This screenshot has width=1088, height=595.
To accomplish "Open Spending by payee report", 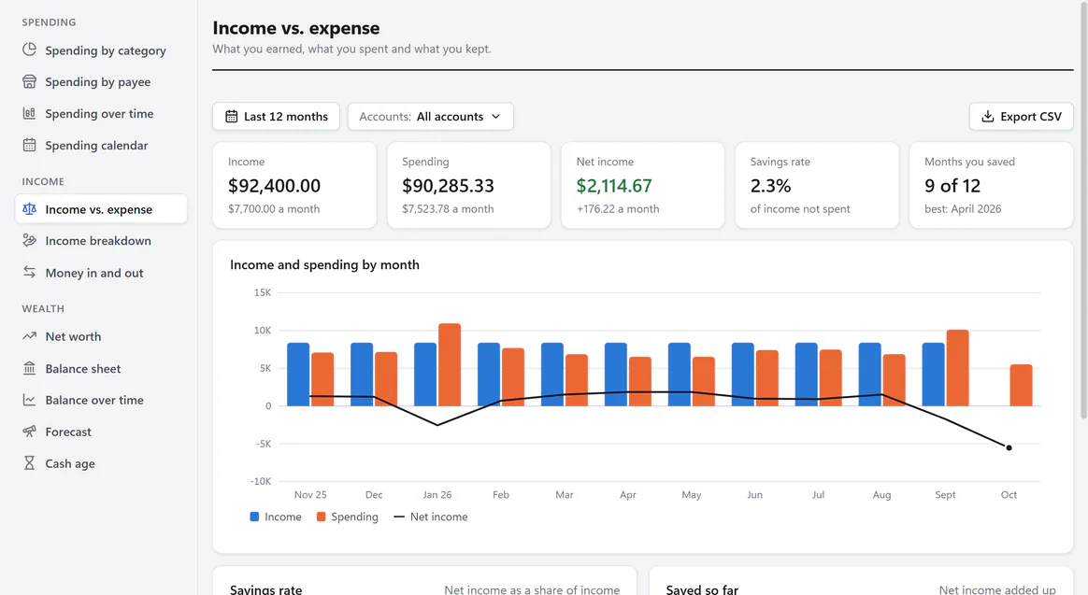I will pyautogui.click(x=101, y=82).
